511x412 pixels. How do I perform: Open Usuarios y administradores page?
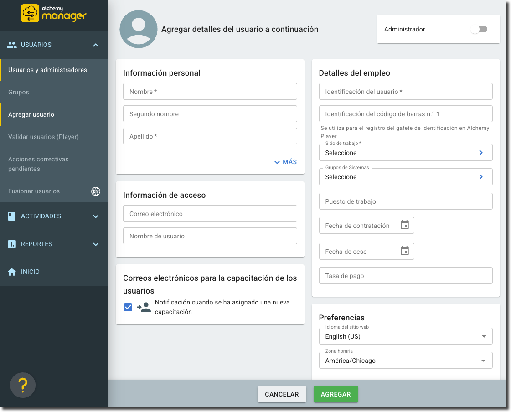click(x=54, y=70)
